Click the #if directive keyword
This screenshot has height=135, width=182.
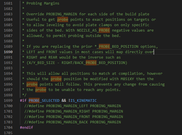point(23,101)
